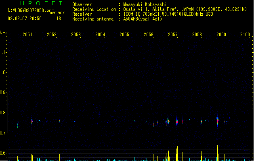
Task: Click the Receiver label
Action: click(x=82, y=14)
